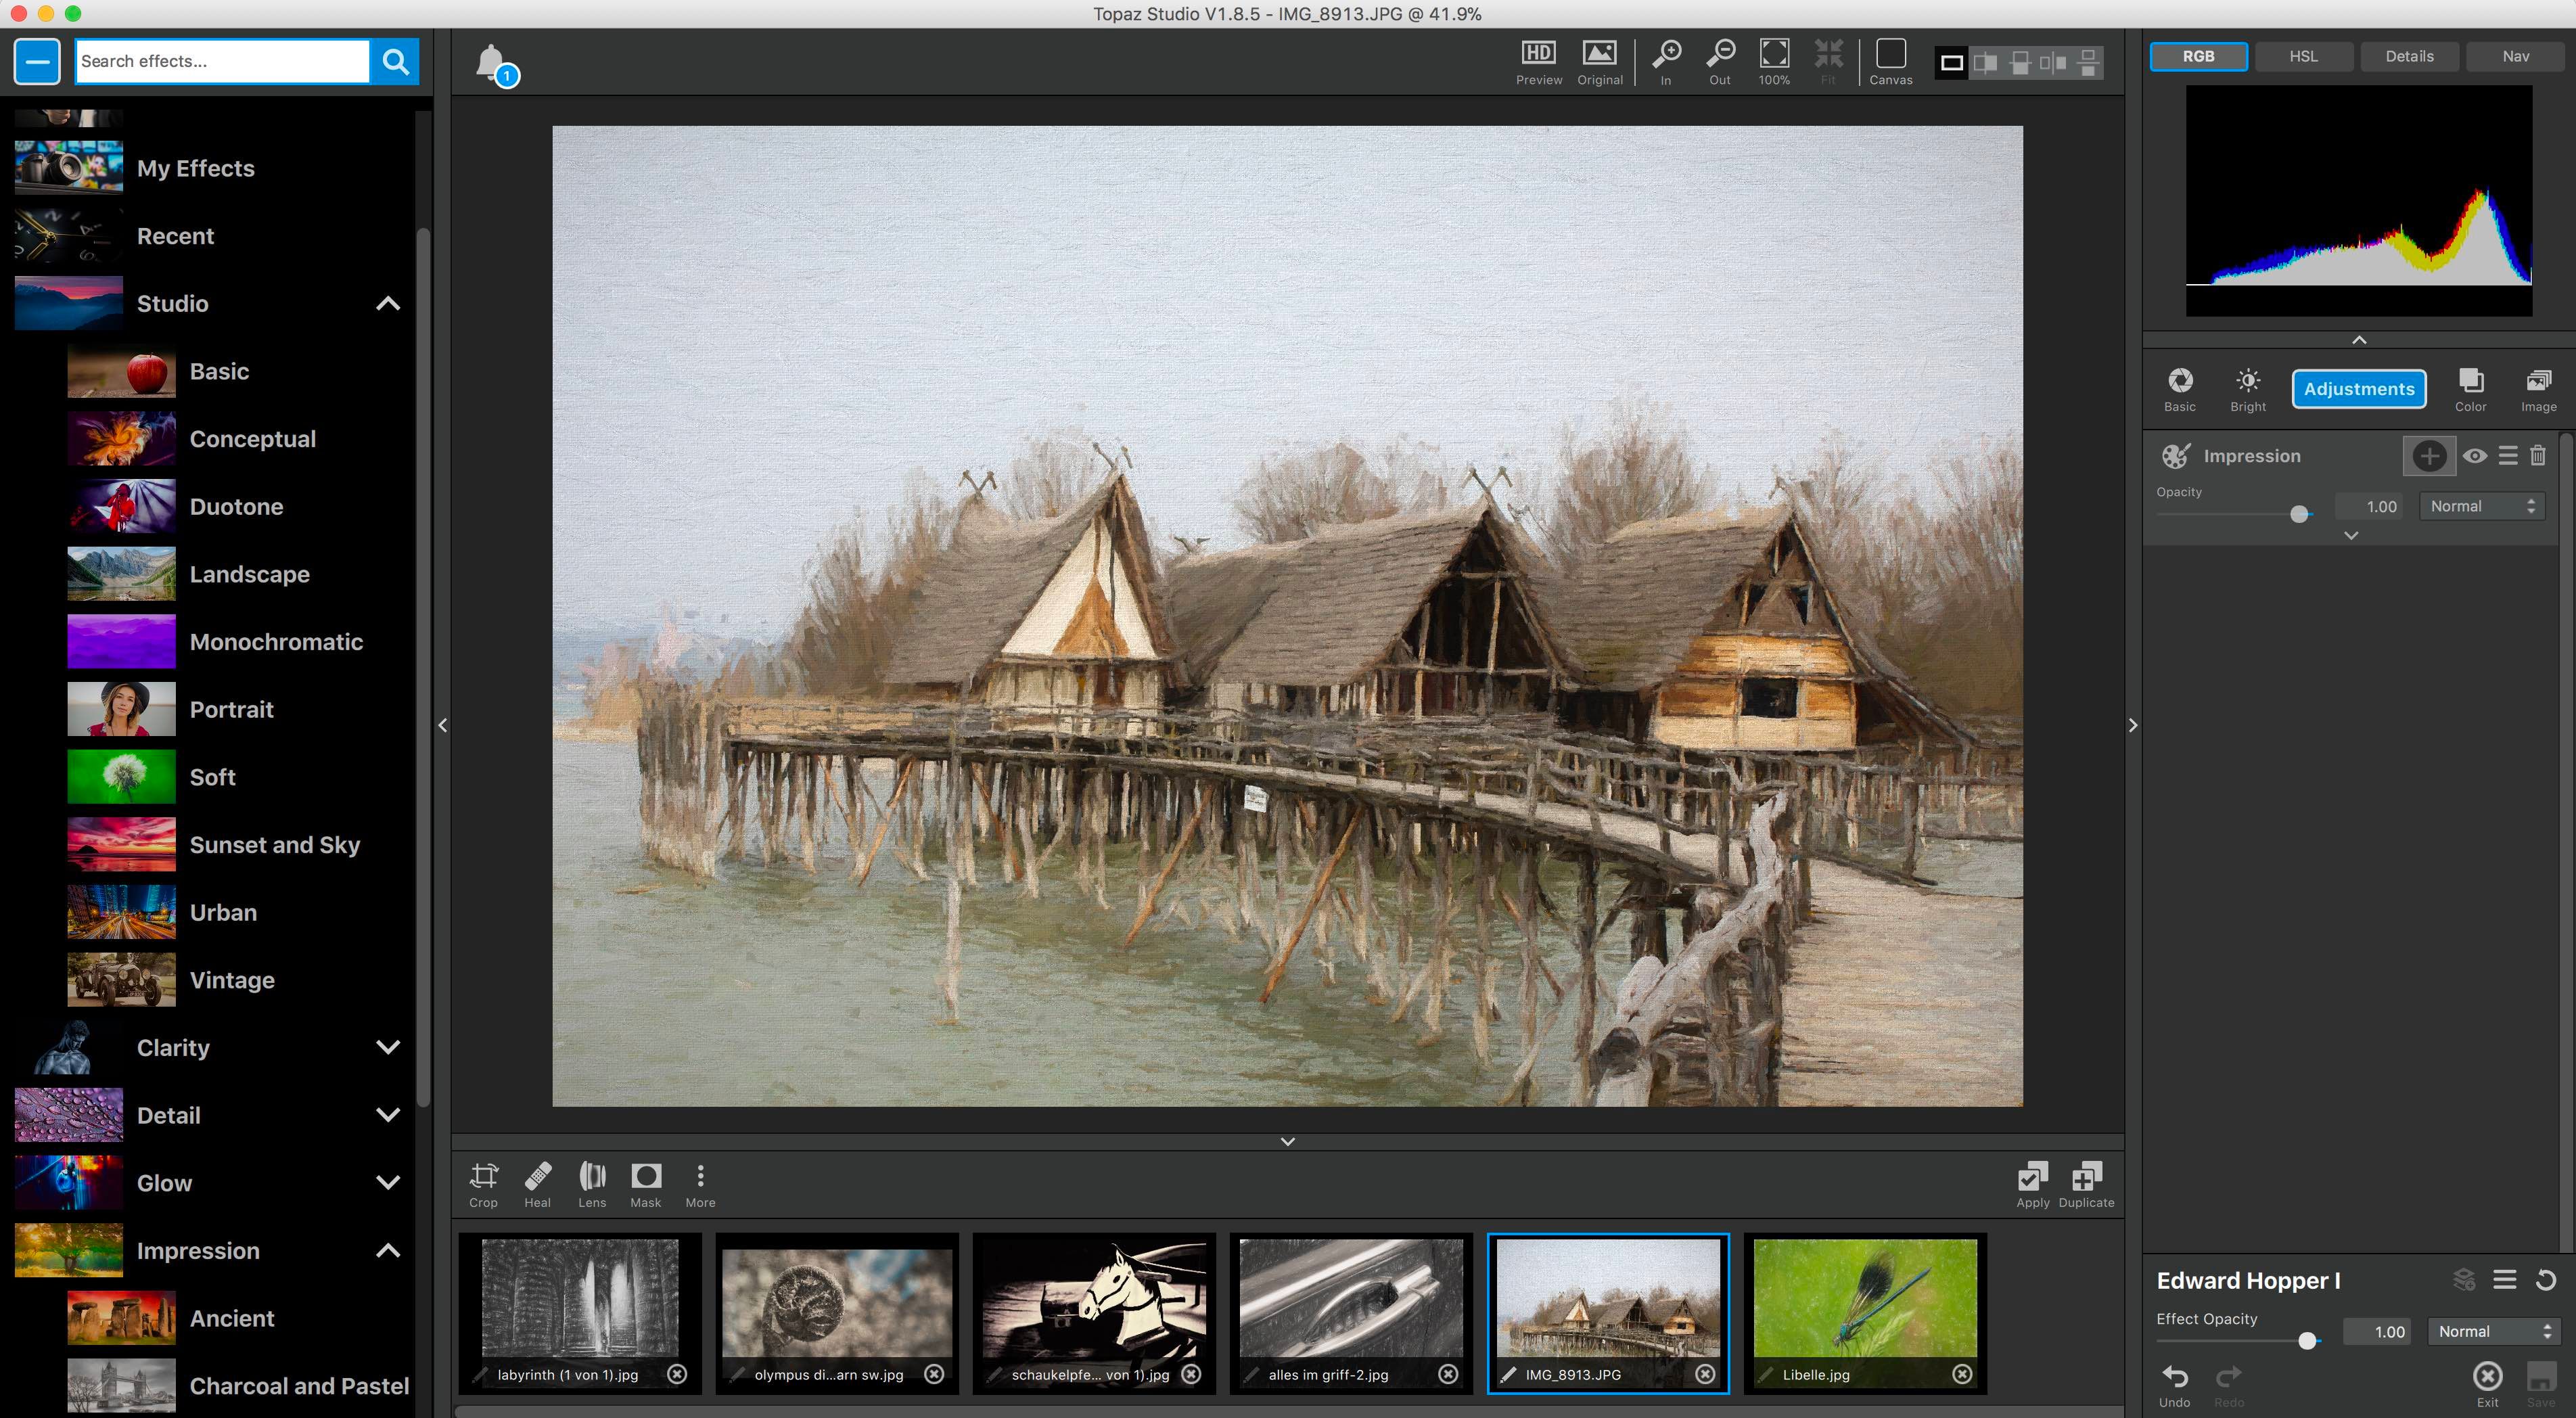
Task: Open the Impression adjustment options menu
Action: [x=2508, y=456]
